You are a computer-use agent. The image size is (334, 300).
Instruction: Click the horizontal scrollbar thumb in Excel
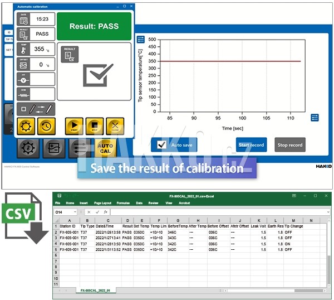308,291
